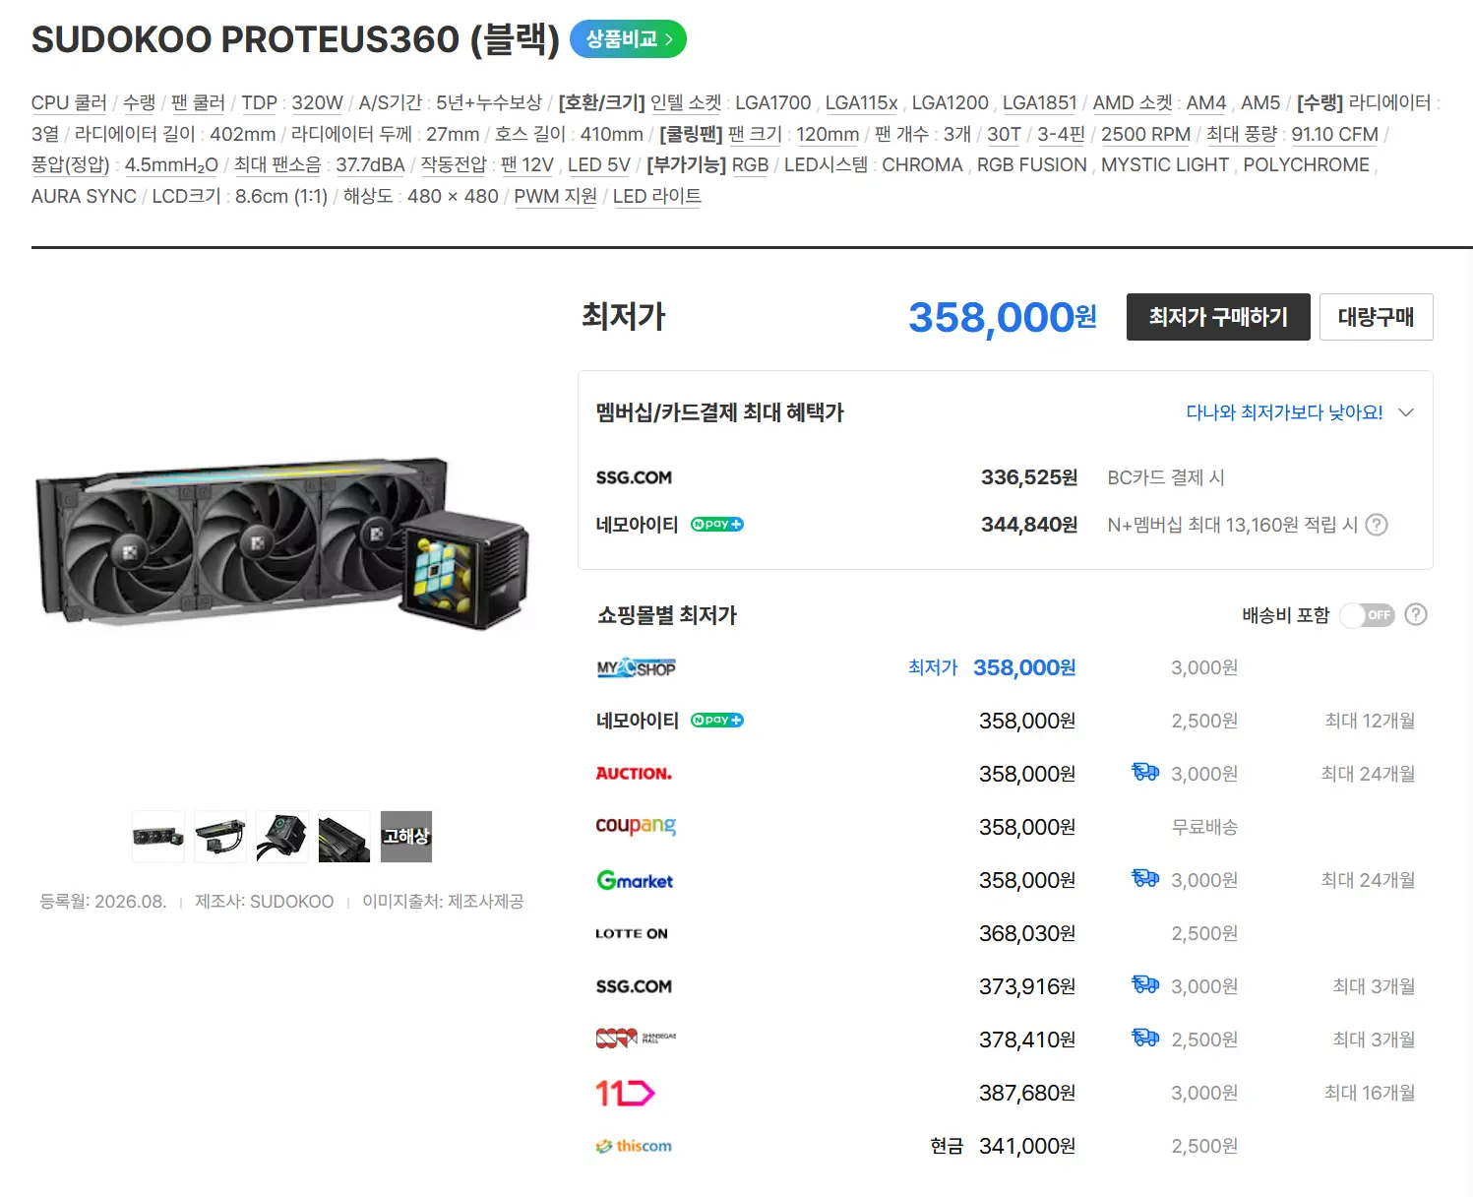Click the 무료배송 label in Coupang row

tap(1205, 828)
